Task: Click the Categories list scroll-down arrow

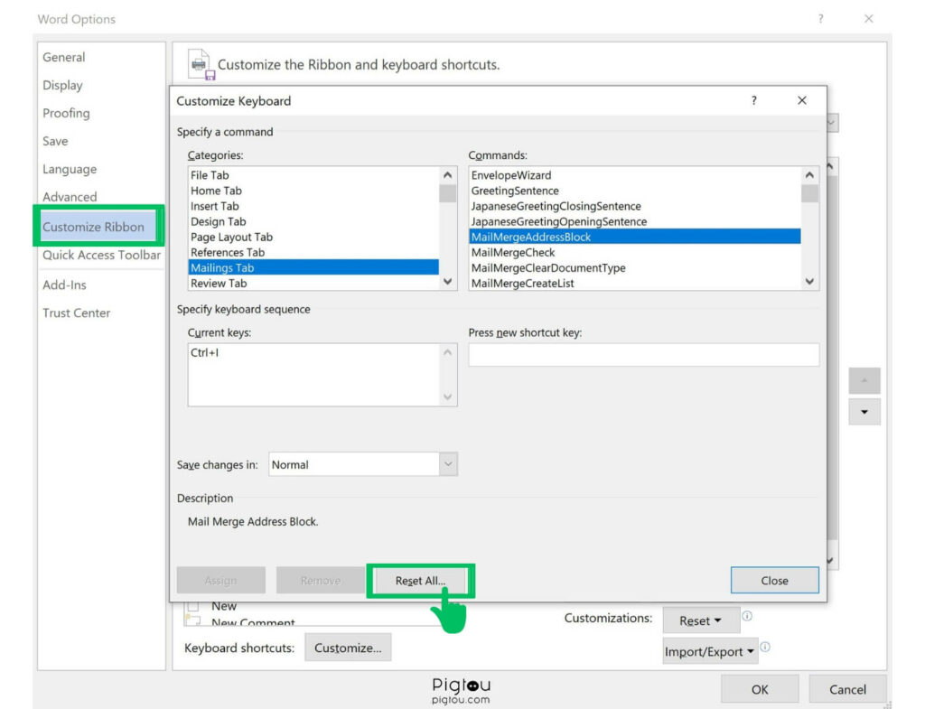Action: (x=448, y=282)
